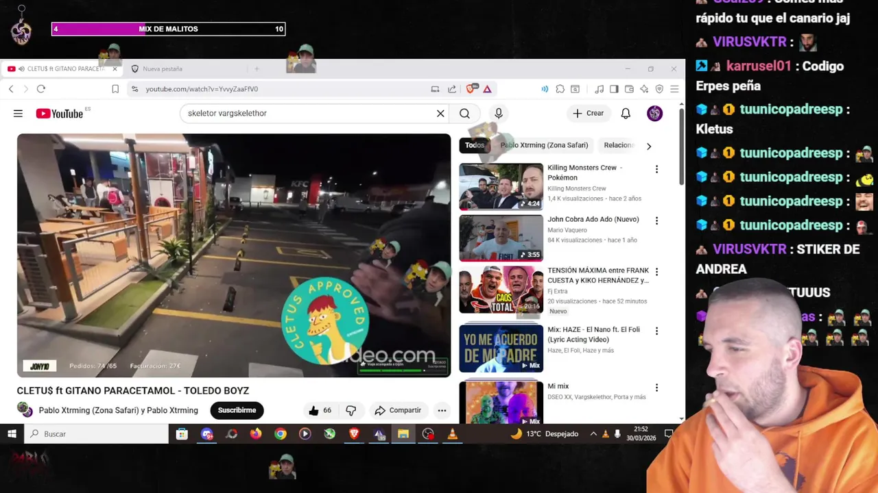Open a new browser tab with plus
878x493 pixels.
[x=257, y=68]
